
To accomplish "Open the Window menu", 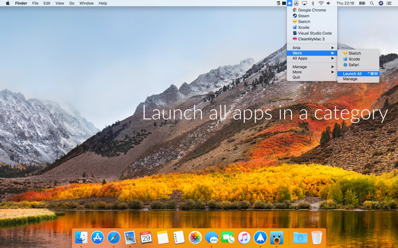I will click(86, 3).
